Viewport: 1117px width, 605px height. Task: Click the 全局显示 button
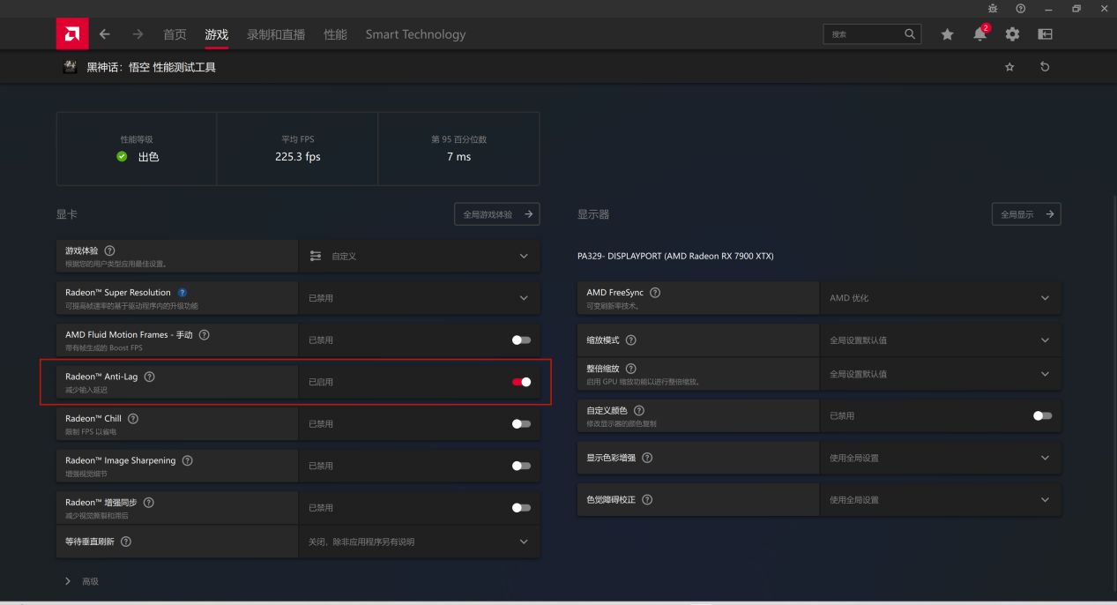(1026, 213)
